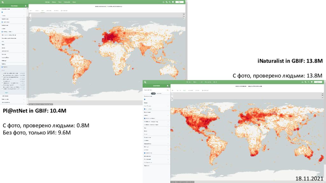Click Occurrences header in iNaturalist window sidebar
Screen dimensions: 326x183
(156, 86)
